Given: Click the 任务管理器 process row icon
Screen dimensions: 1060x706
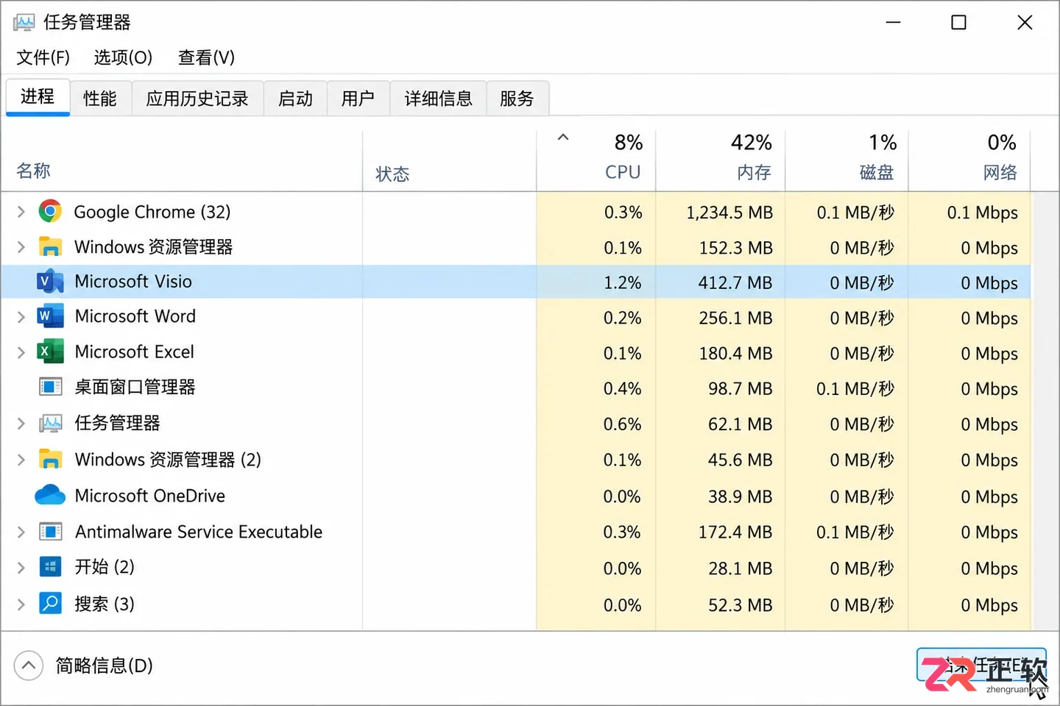Looking at the screenshot, I should (50, 423).
